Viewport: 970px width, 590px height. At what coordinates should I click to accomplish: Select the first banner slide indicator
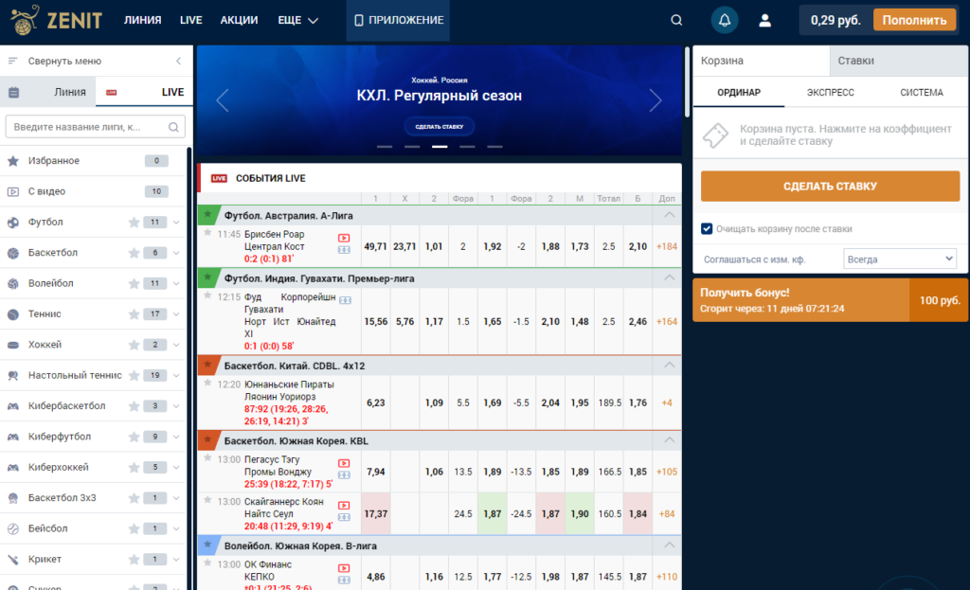coord(385,147)
